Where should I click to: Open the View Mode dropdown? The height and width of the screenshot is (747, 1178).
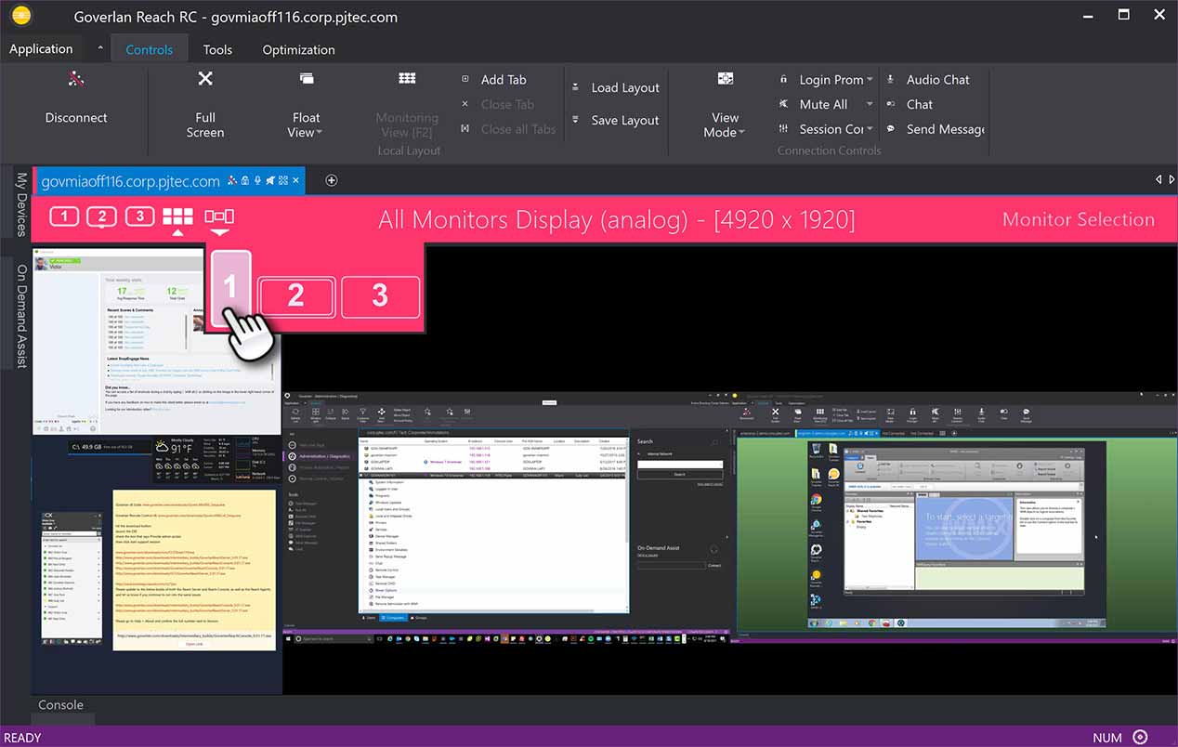(725, 104)
